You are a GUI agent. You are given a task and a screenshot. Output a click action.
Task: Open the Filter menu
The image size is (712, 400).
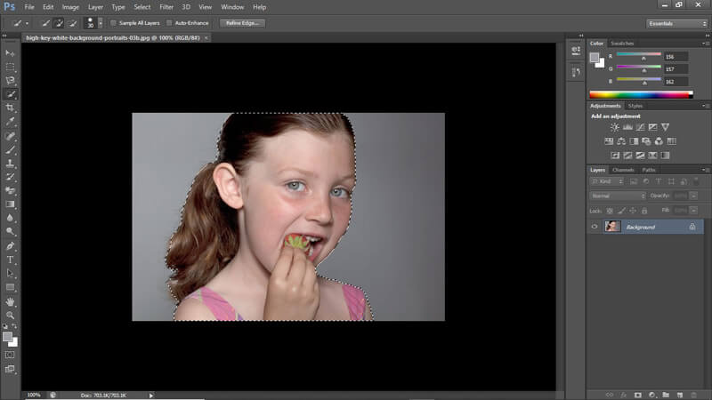[166, 7]
